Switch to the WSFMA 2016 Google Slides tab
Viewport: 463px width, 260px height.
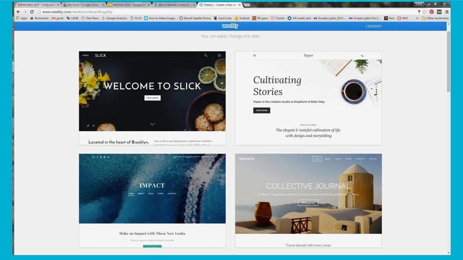[x=128, y=5]
